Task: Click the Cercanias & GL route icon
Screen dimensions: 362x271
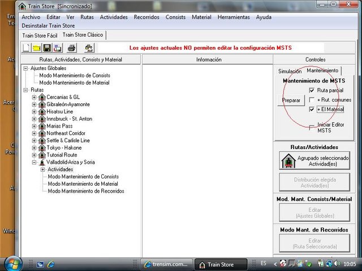Action: tap(42, 97)
